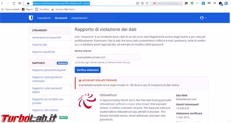231x123 pixels.
Task: Click the '000webhost' breach title
Action: click(108, 95)
